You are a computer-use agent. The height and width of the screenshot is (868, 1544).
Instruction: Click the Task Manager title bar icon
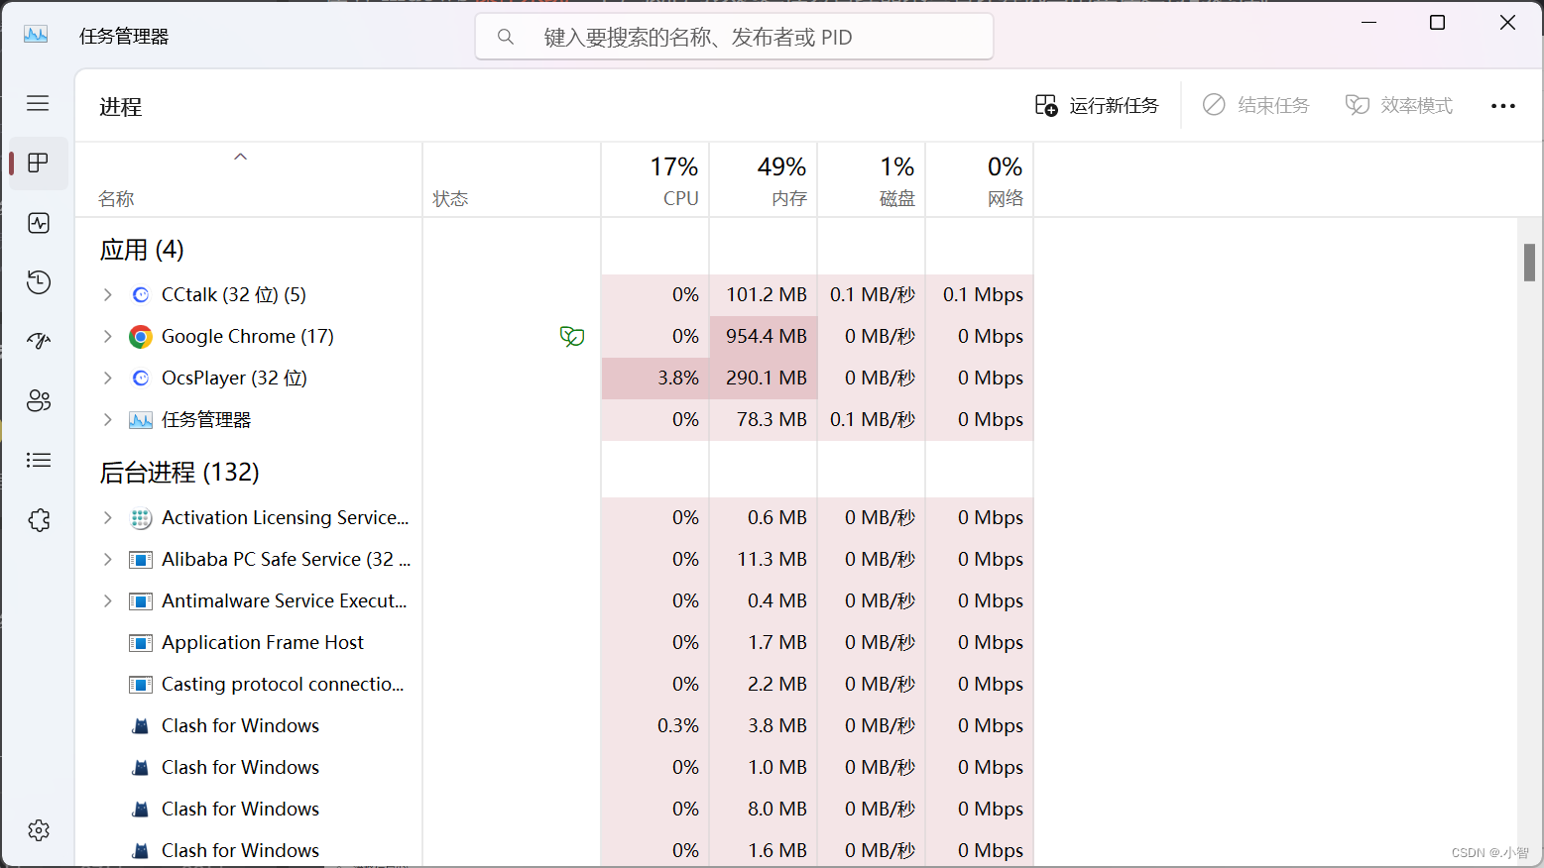(x=36, y=35)
